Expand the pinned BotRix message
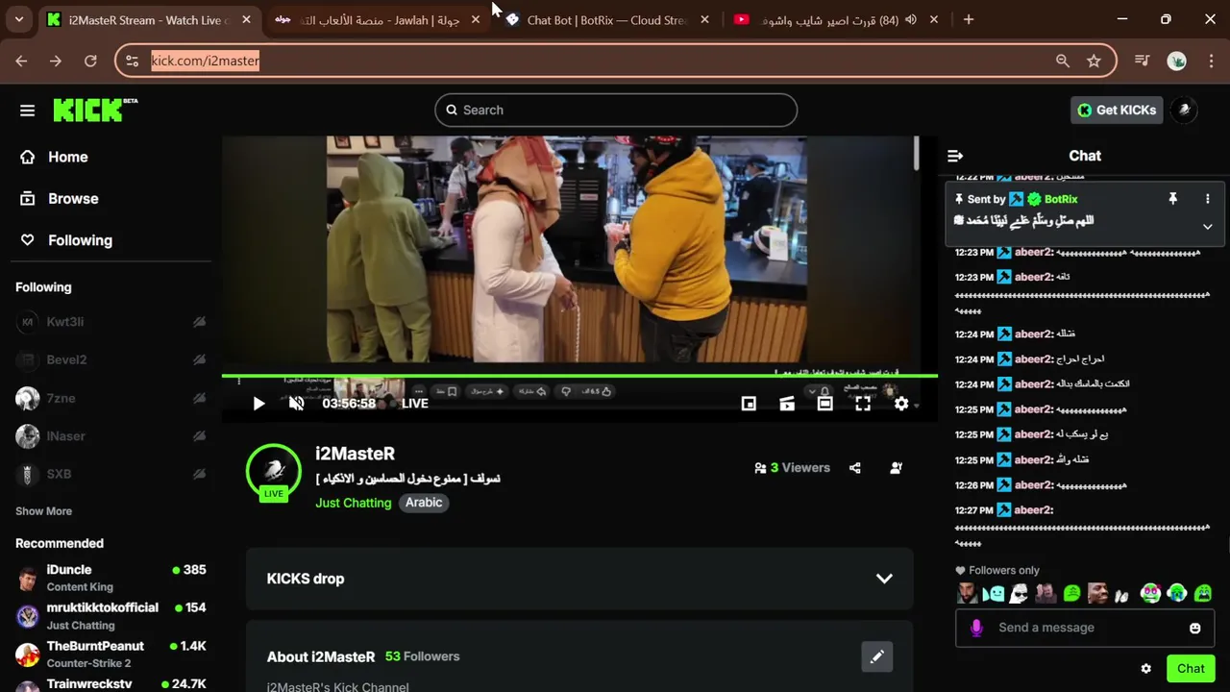This screenshot has height=692, width=1230. point(1208,227)
